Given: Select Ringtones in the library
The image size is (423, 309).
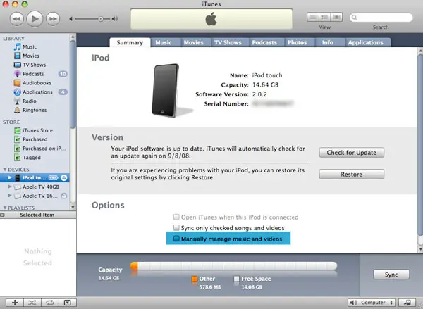Looking at the screenshot, I should tap(34, 111).
